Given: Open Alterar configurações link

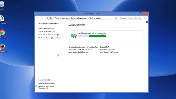Looking at the screenshot, I should [x=46, y=32].
